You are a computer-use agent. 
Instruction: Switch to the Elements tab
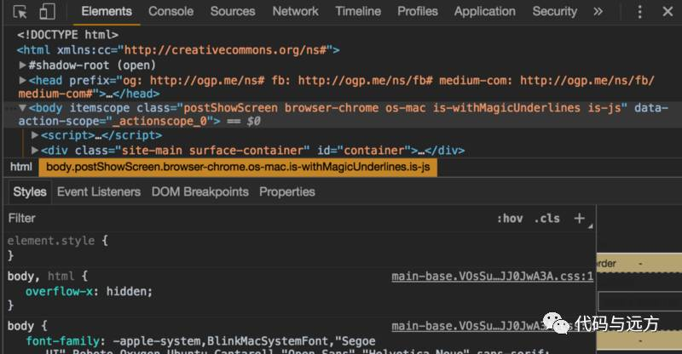107,11
